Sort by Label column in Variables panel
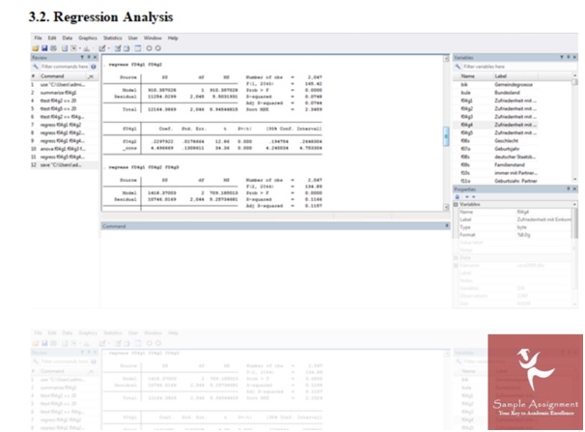 501,76
